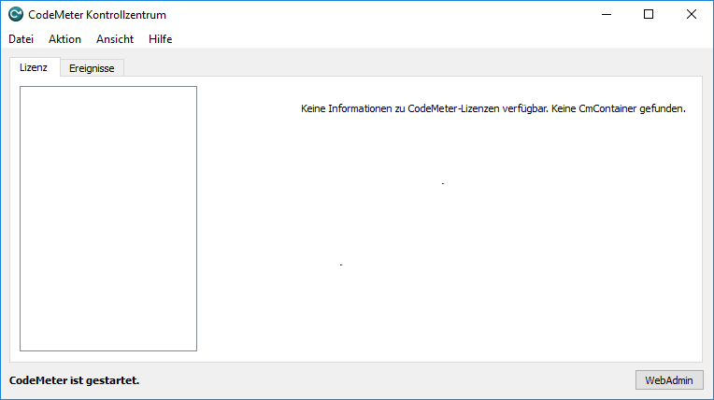Switch to the Lizenz tab
The width and height of the screenshot is (714, 400).
(34, 67)
